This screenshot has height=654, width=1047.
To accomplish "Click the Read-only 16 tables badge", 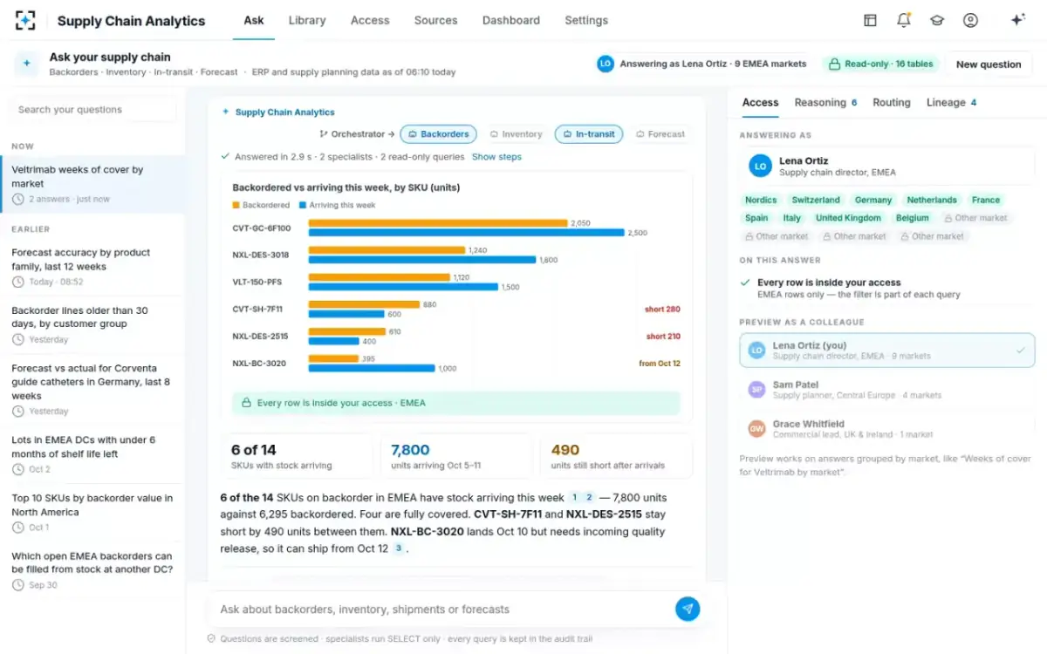I will tap(880, 64).
